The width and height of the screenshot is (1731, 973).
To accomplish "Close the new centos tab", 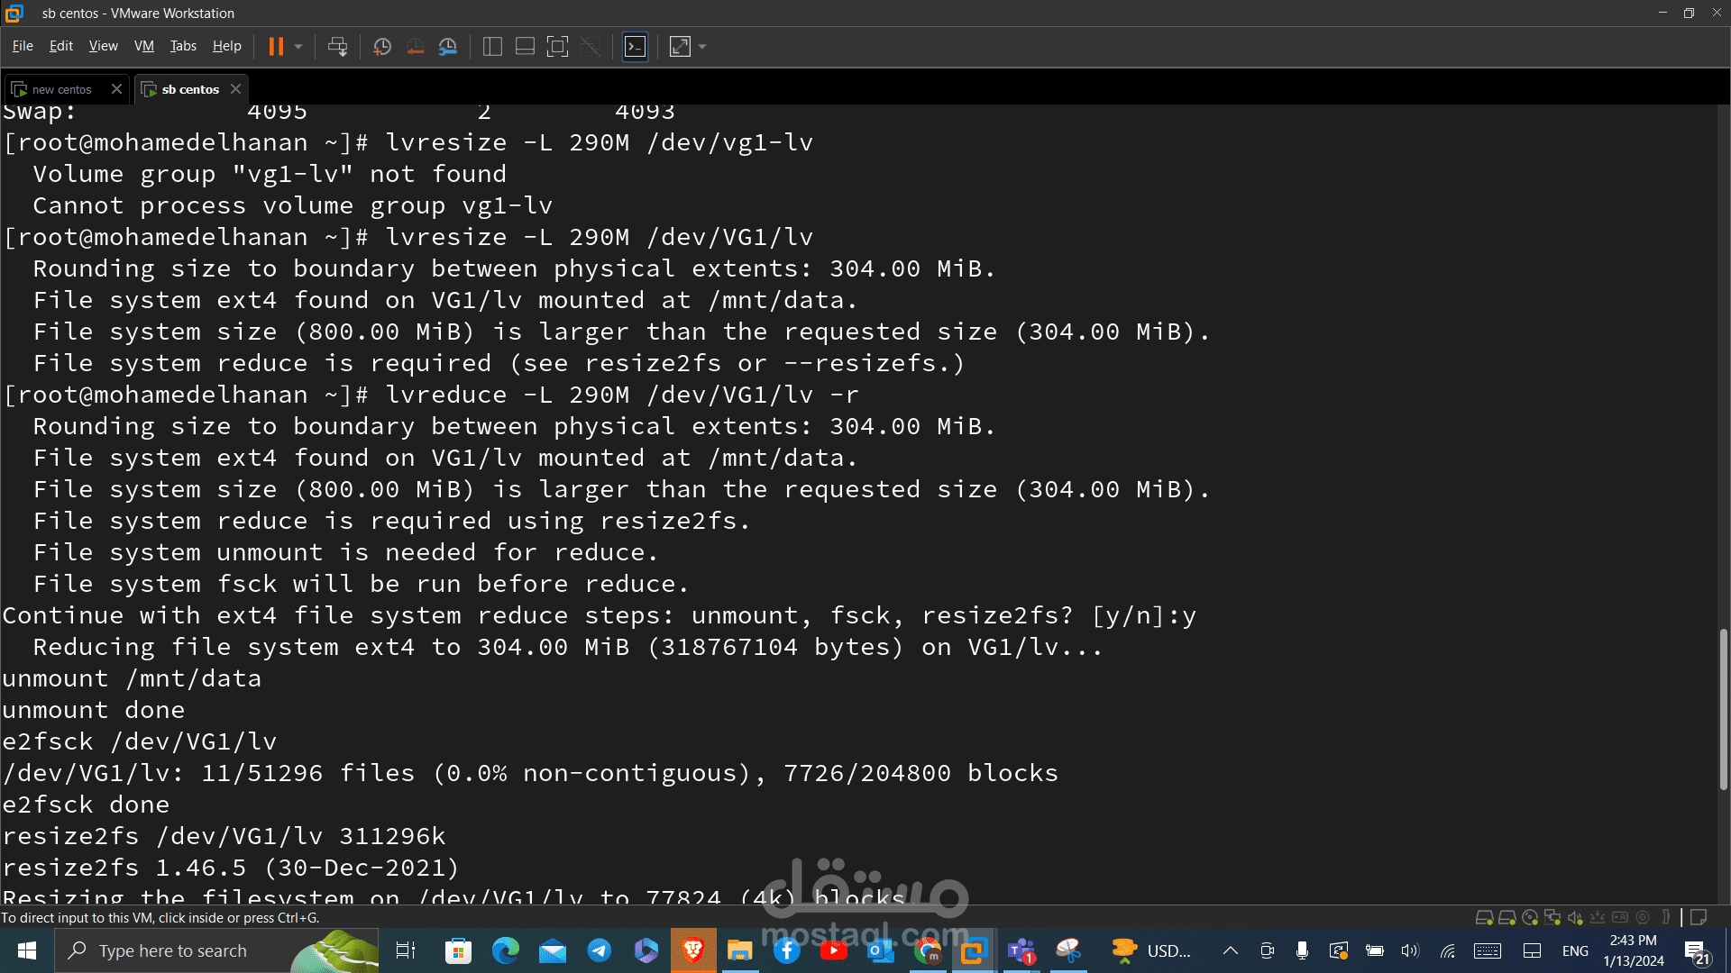I will pyautogui.click(x=116, y=88).
